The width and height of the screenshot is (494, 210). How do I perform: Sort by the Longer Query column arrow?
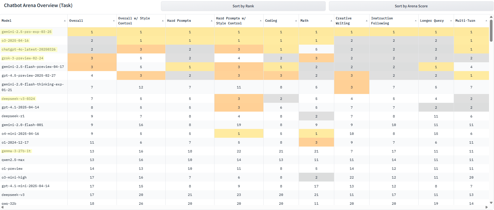click(x=451, y=21)
